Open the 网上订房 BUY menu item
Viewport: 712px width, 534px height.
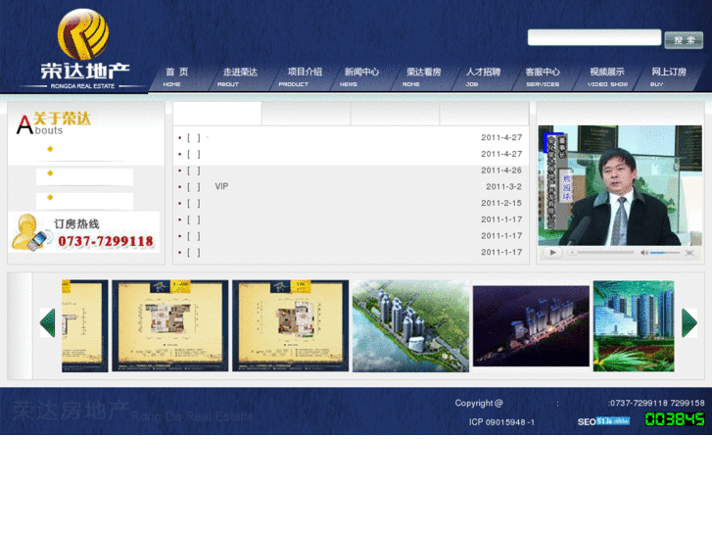[x=669, y=76]
